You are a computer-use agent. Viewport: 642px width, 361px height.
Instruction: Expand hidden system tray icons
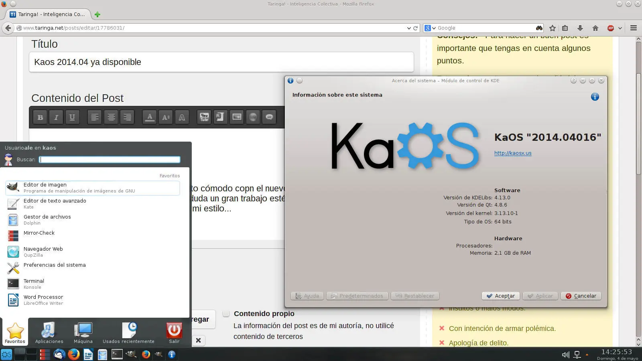[587, 355]
